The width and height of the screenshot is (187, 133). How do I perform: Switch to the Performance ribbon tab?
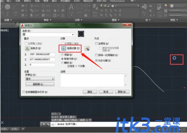(117, 1)
